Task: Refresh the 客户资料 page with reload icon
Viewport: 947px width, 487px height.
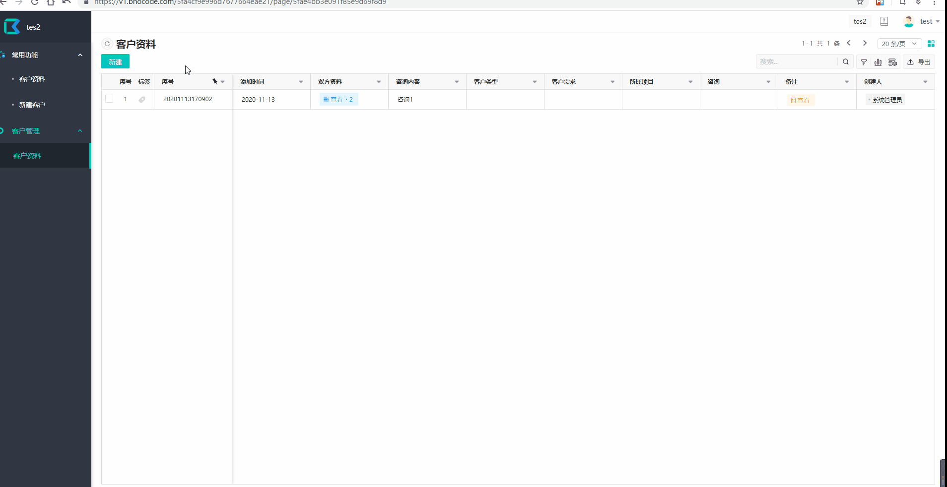Action: (107, 44)
